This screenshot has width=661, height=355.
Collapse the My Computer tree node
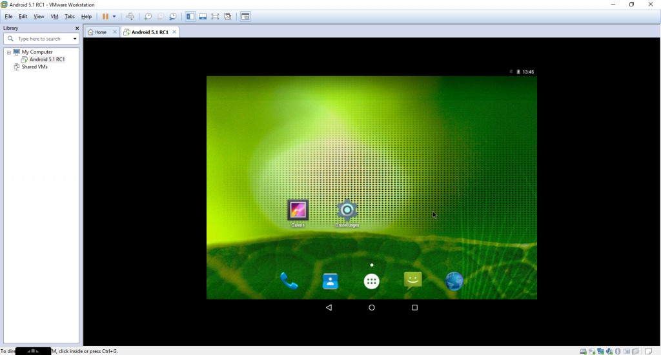pyautogui.click(x=9, y=52)
